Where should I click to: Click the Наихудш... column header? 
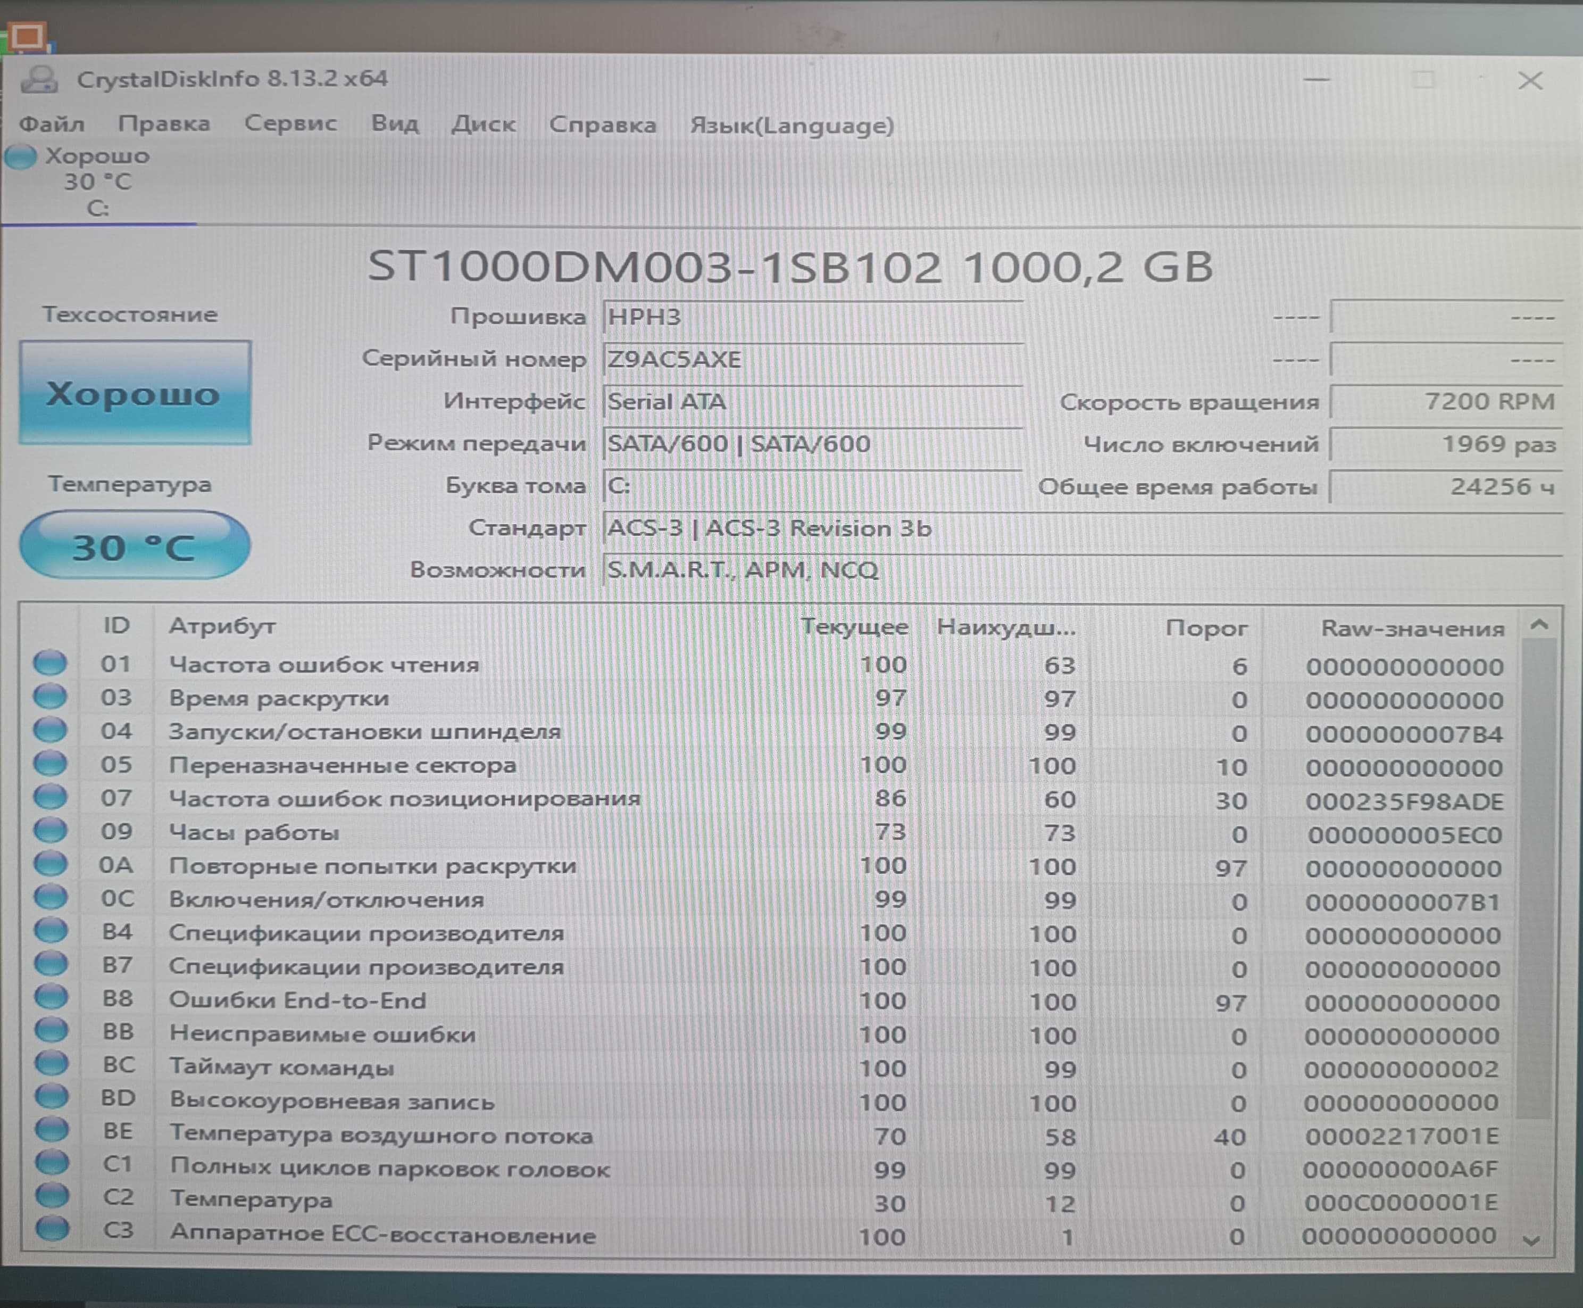click(1007, 627)
